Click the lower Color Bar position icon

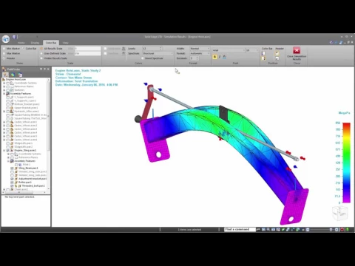pos(263,58)
